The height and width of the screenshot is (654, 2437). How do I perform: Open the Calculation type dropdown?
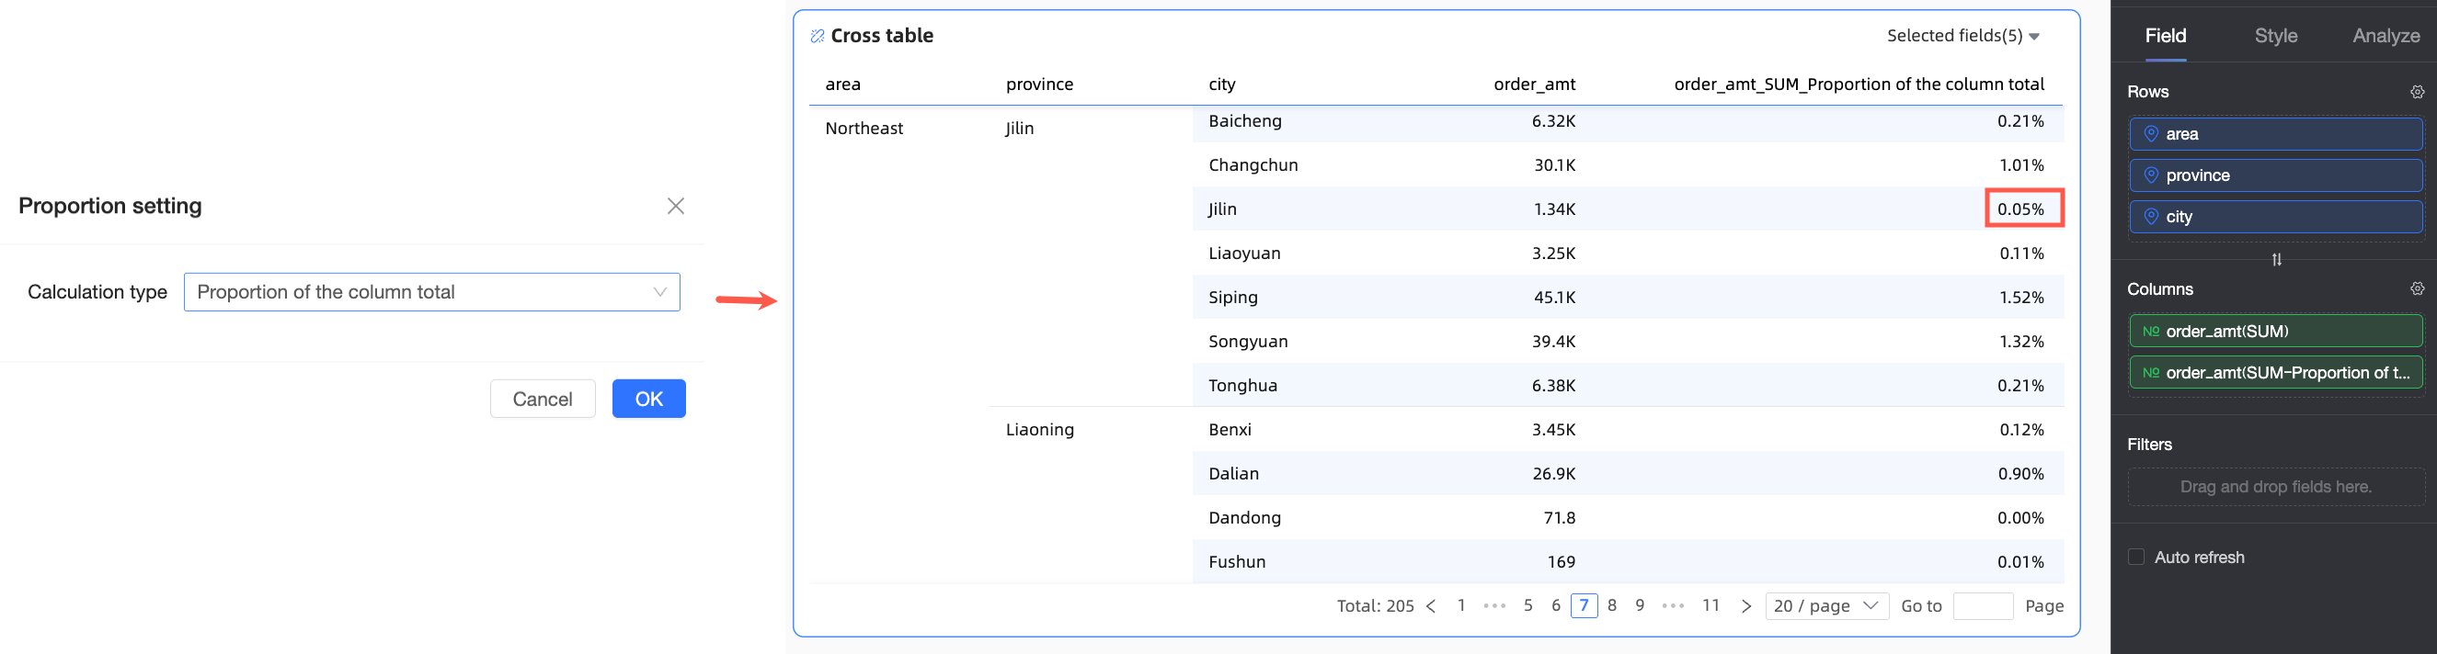pos(431,292)
